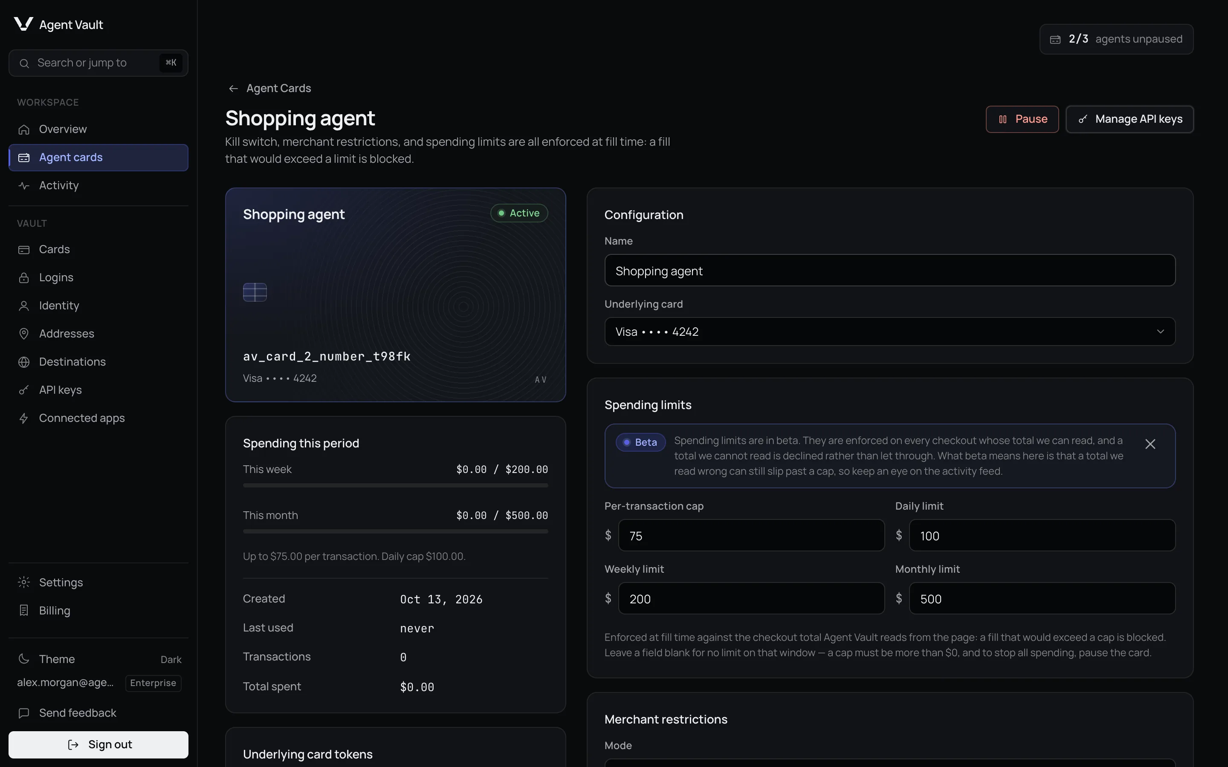Click the Agent Vault logo icon

pos(23,24)
